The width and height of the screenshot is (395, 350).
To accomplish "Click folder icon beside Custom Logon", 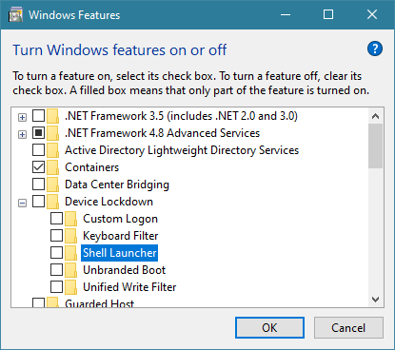I will (x=70, y=219).
